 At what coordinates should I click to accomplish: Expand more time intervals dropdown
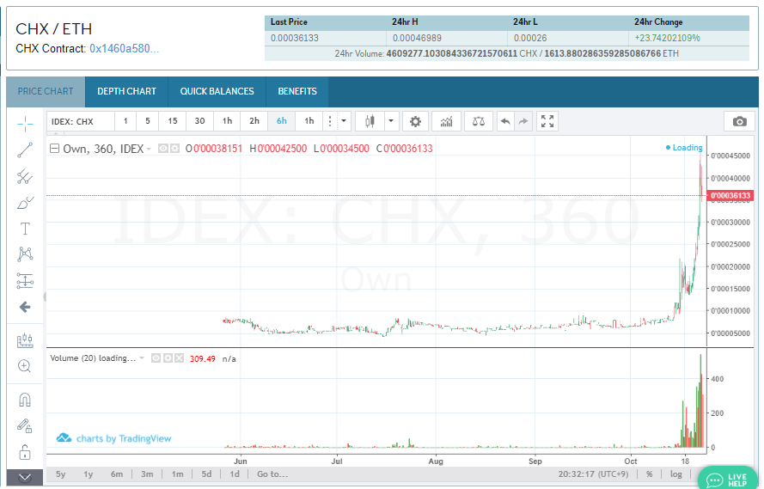(x=344, y=121)
